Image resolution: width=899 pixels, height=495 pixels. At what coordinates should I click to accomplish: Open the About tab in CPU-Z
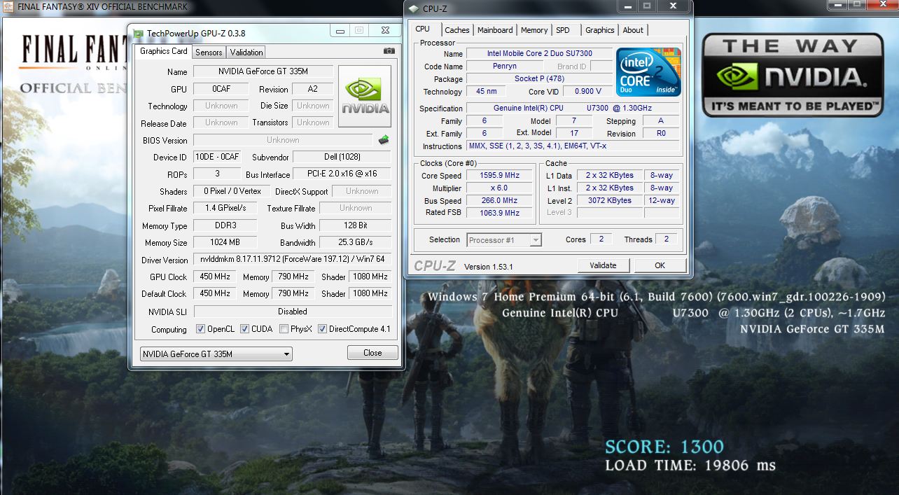click(633, 30)
